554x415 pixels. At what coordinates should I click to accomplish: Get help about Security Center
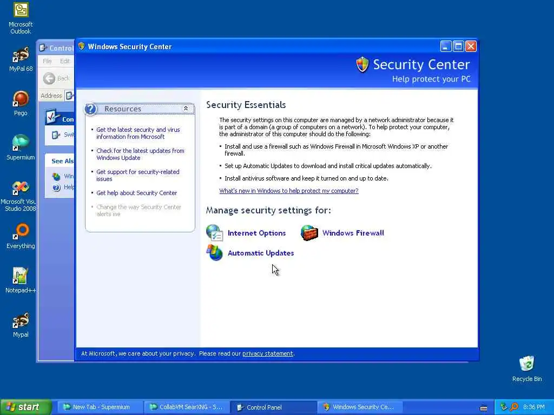tap(137, 193)
